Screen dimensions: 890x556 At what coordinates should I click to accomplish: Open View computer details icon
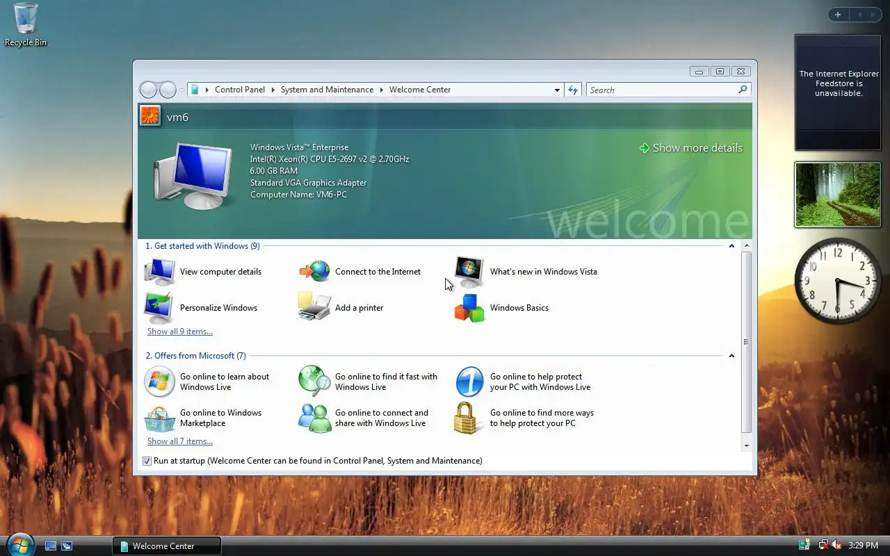[159, 272]
